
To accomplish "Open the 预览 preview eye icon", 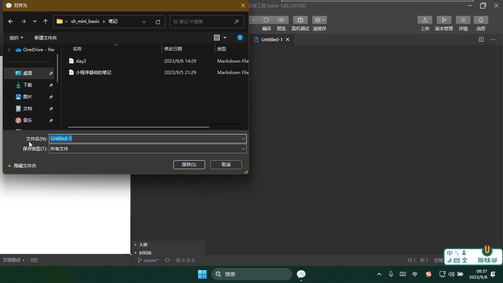I will pyautogui.click(x=281, y=20).
